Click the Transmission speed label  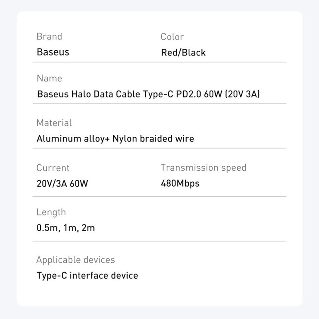click(x=203, y=167)
